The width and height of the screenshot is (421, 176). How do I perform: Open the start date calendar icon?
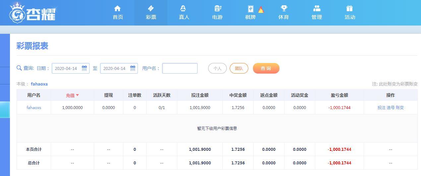point(84,68)
